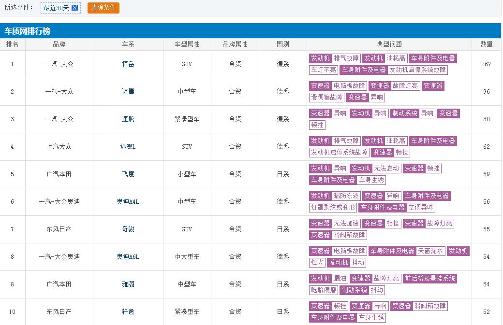Click the 排名 column header
Image resolution: width=503 pixels, height=325 pixels.
(x=13, y=44)
